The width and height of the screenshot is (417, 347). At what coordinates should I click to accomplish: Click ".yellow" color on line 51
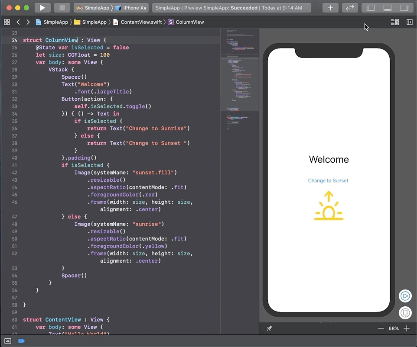pyautogui.click(x=153, y=246)
